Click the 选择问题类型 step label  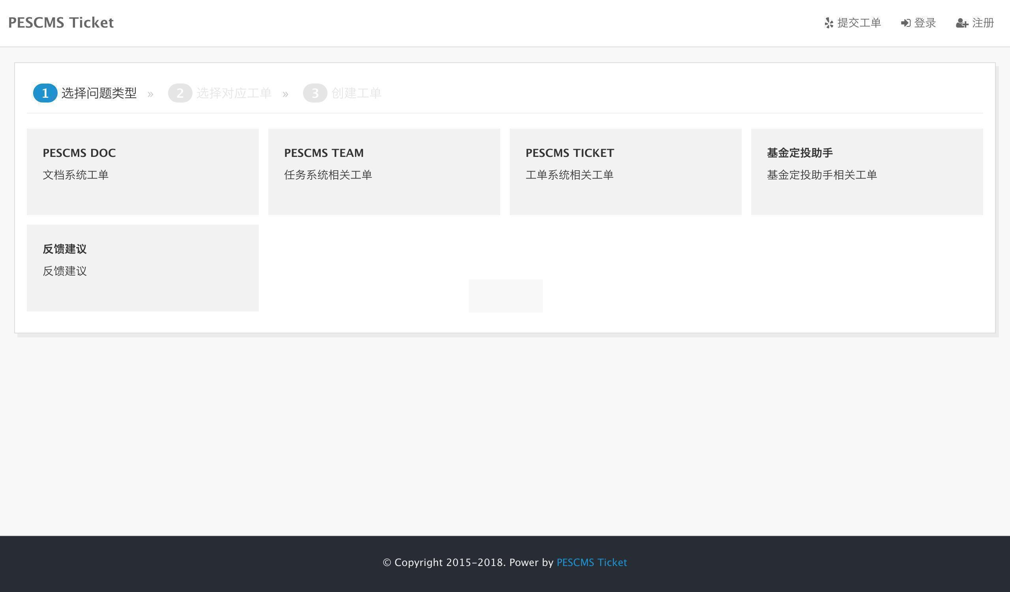pyautogui.click(x=99, y=93)
